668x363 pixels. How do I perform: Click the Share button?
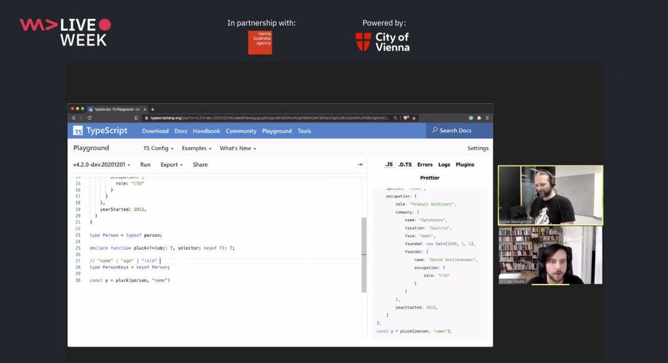(x=200, y=165)
